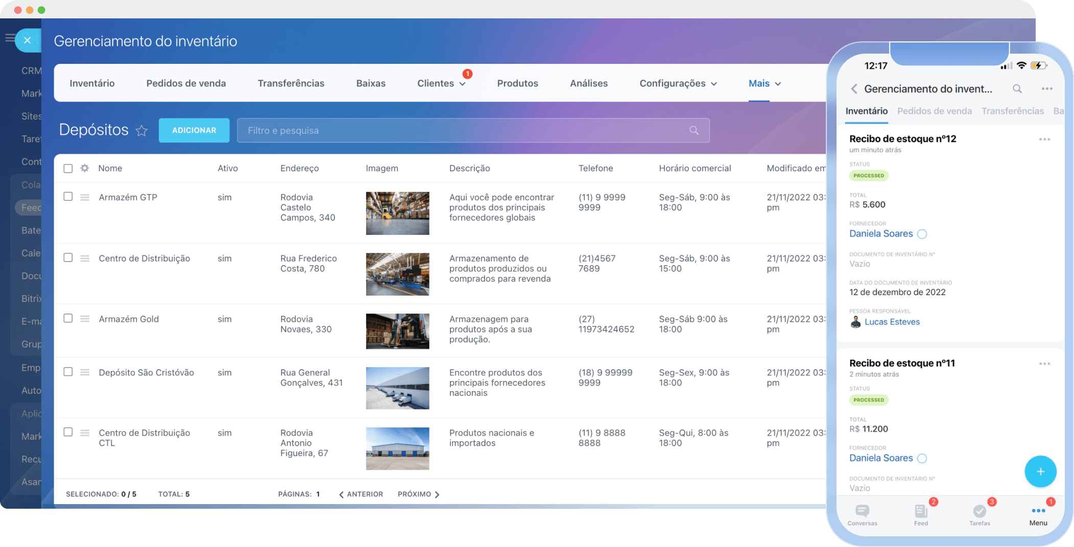Expand the Configurações dropdown
This screenshot has width=1074, height=547.
coord(678,83)
